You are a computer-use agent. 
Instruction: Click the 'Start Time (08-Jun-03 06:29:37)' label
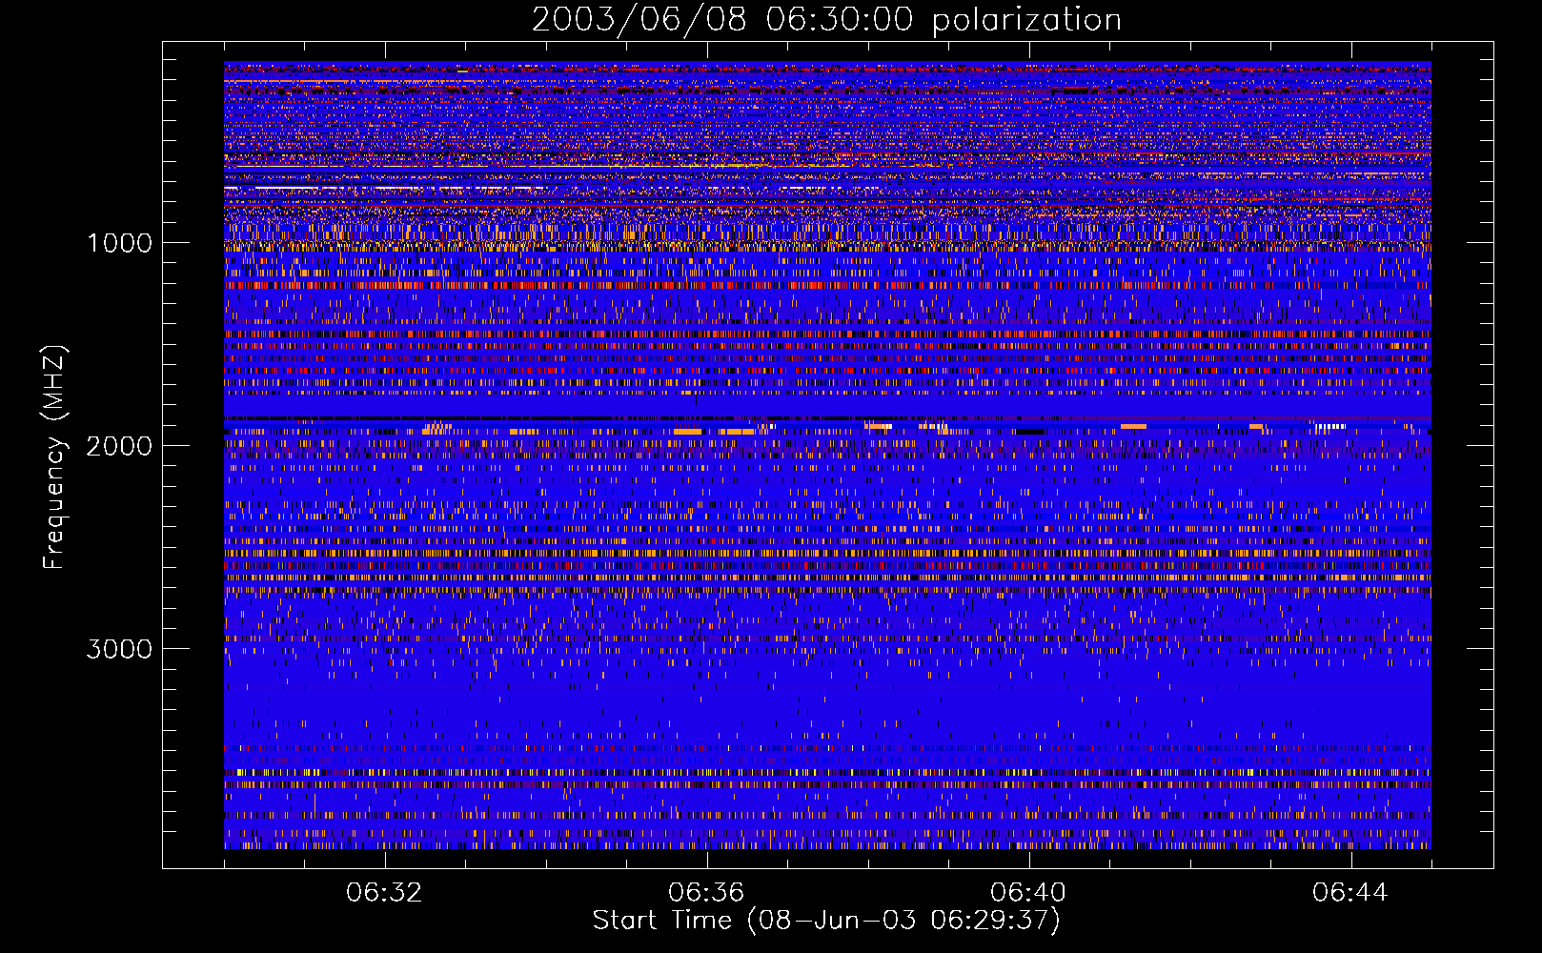[826, 921]
